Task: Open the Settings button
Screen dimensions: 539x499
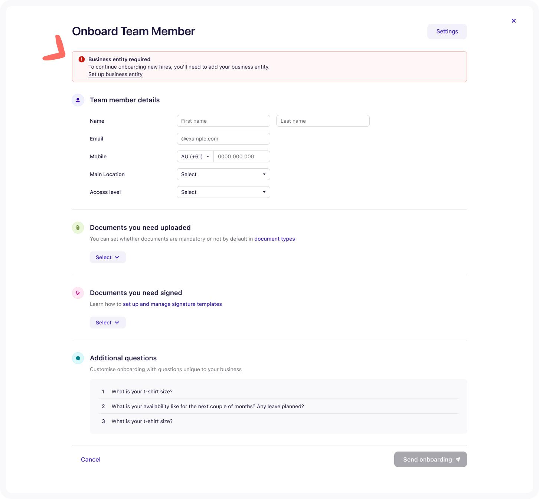Action: (x=447, y=32)
